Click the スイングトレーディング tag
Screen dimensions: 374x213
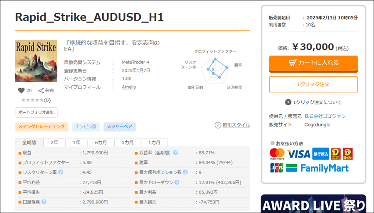[42, 126]
